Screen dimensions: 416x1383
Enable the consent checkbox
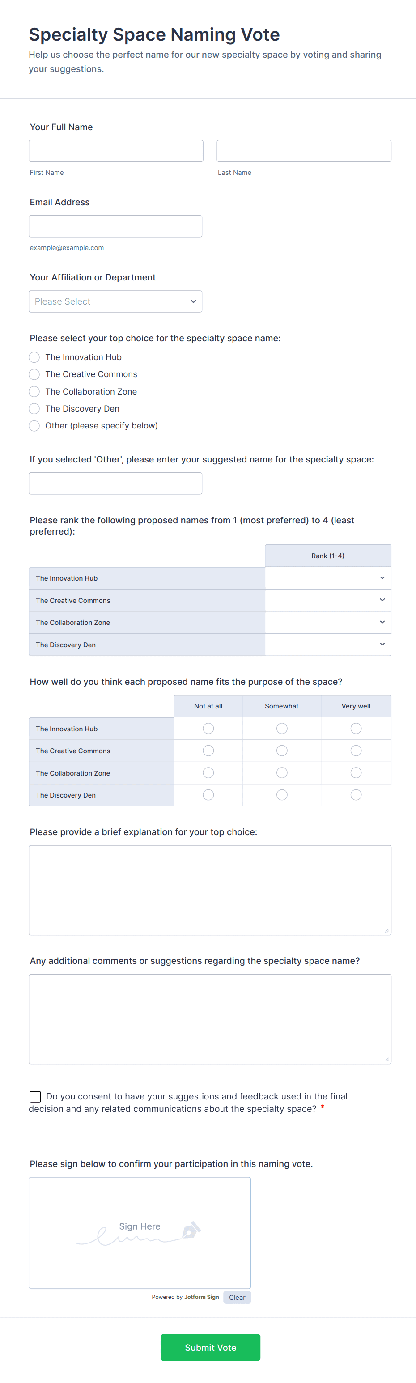(x=35, y=1096)
